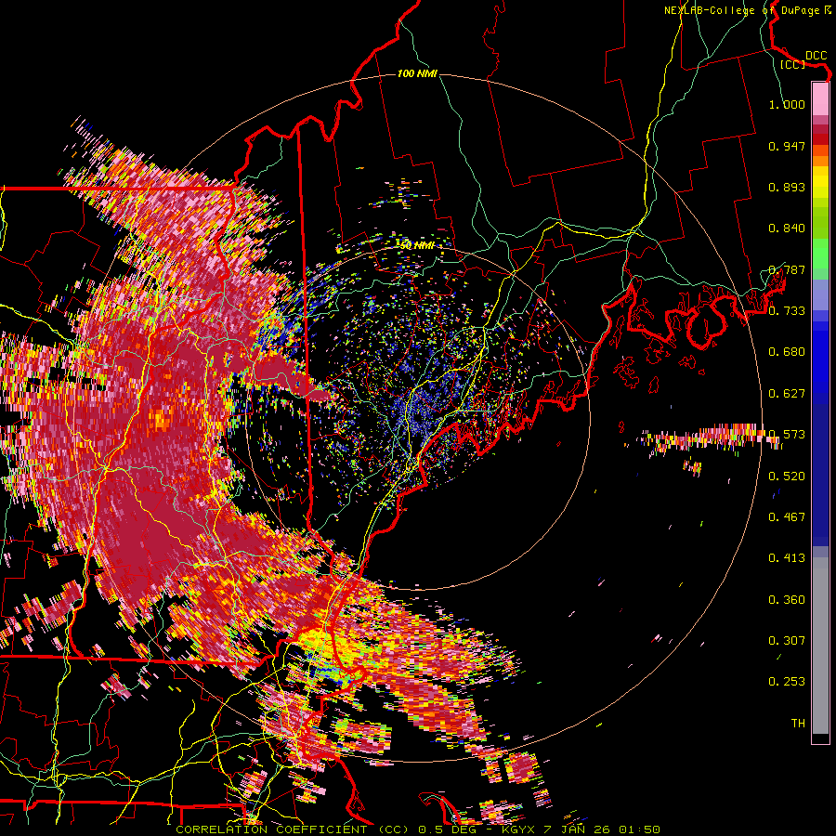This screenshot has height=836, width=836.
Task: Click the KGYX station identifier in caption
Action: point(517,829)
